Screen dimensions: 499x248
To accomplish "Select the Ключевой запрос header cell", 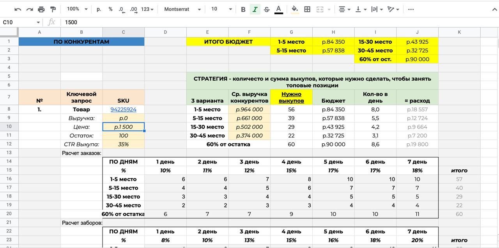I will tap(81, 97).
